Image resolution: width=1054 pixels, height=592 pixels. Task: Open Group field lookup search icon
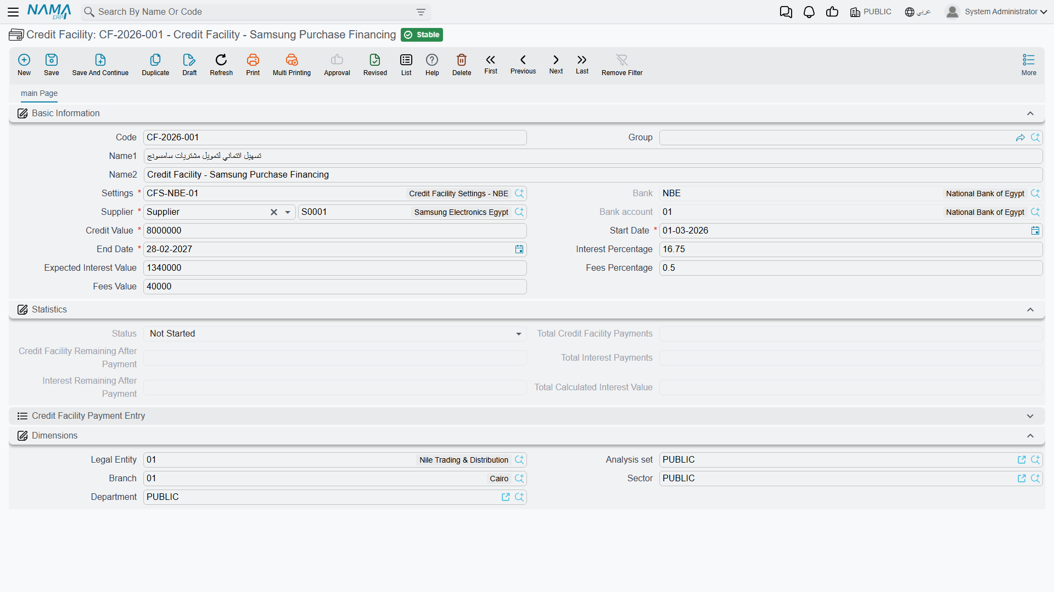coord(1035,138)
